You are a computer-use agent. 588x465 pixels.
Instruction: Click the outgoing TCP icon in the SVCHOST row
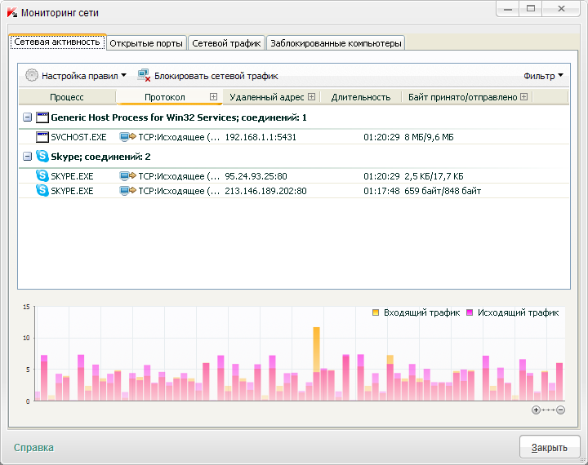pos(127,137)
